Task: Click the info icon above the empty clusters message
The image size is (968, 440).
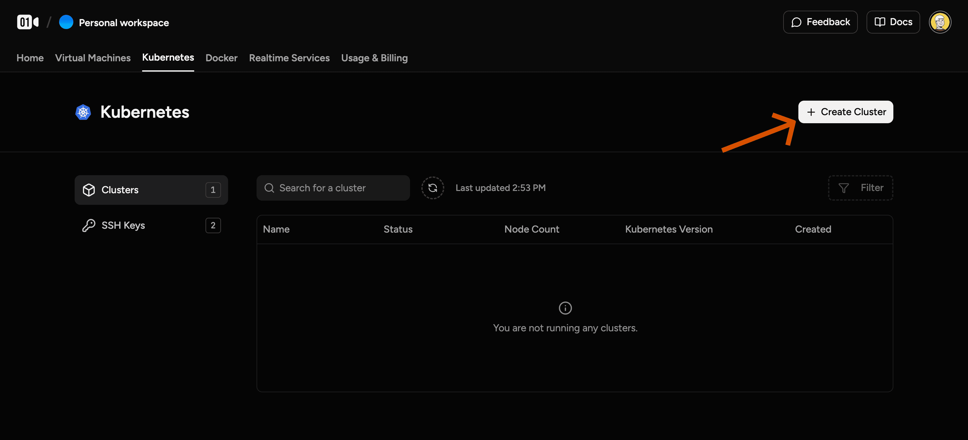Action: click(565, 308)
